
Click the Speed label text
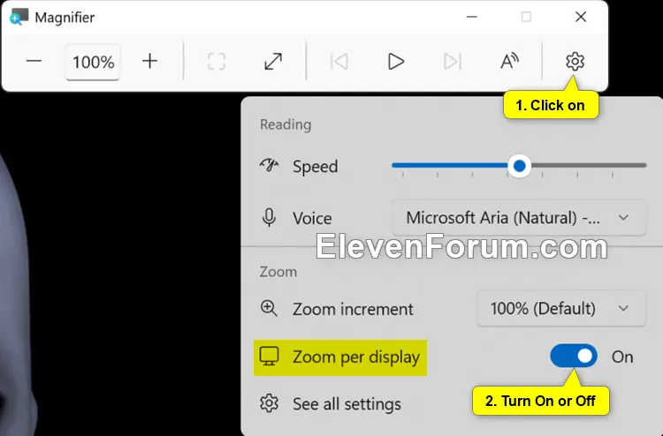click(x=315, y=166)
